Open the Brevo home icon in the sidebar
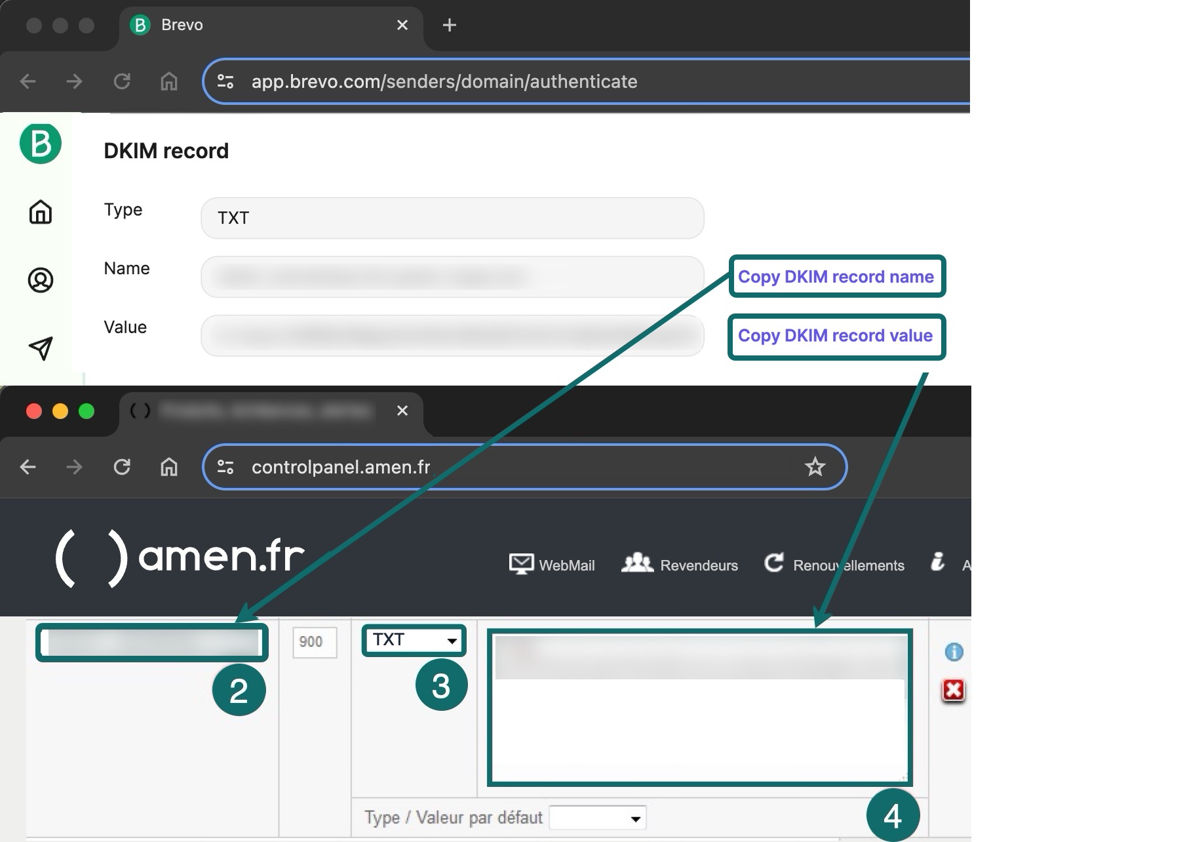This screenshot has height=842, width=1185. pyautogui.click(x=41, y=212)
